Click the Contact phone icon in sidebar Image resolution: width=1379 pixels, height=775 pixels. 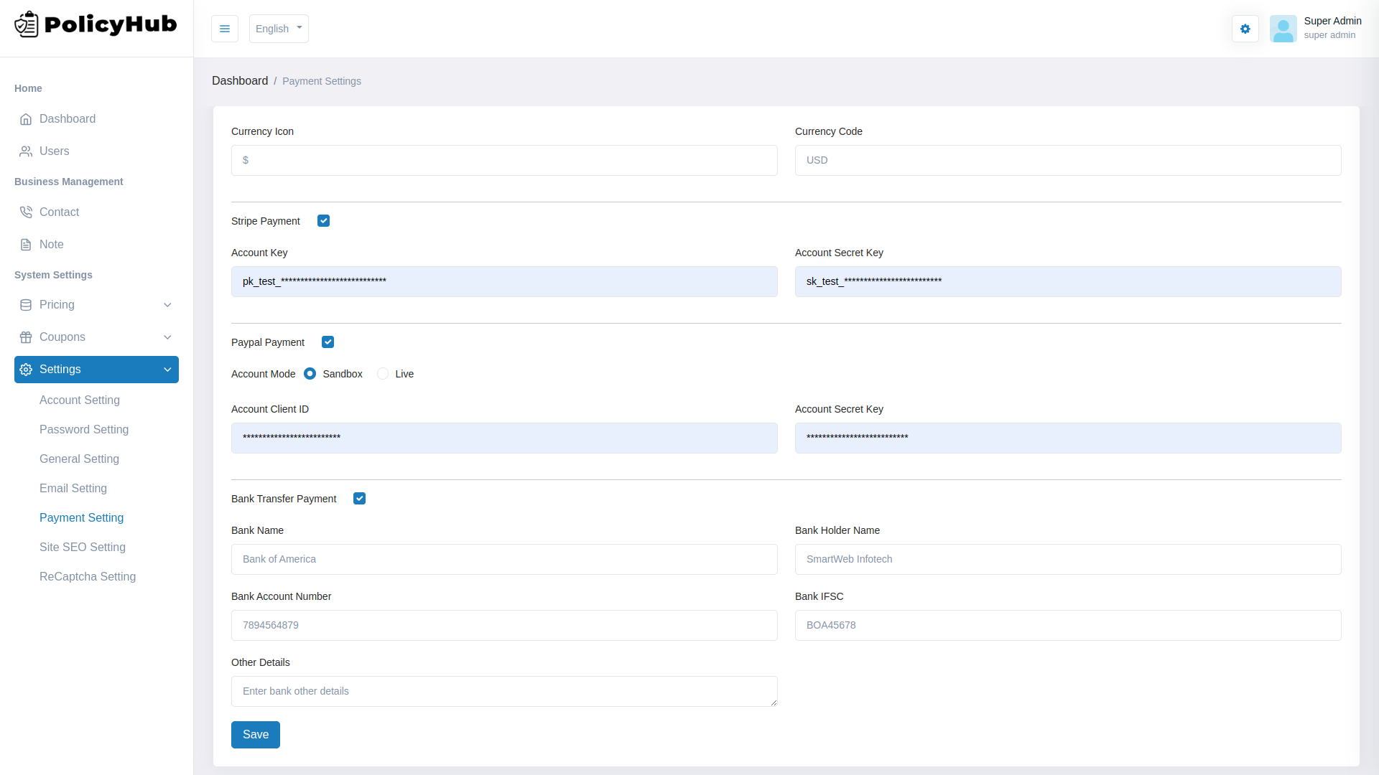tap(26, 212)
